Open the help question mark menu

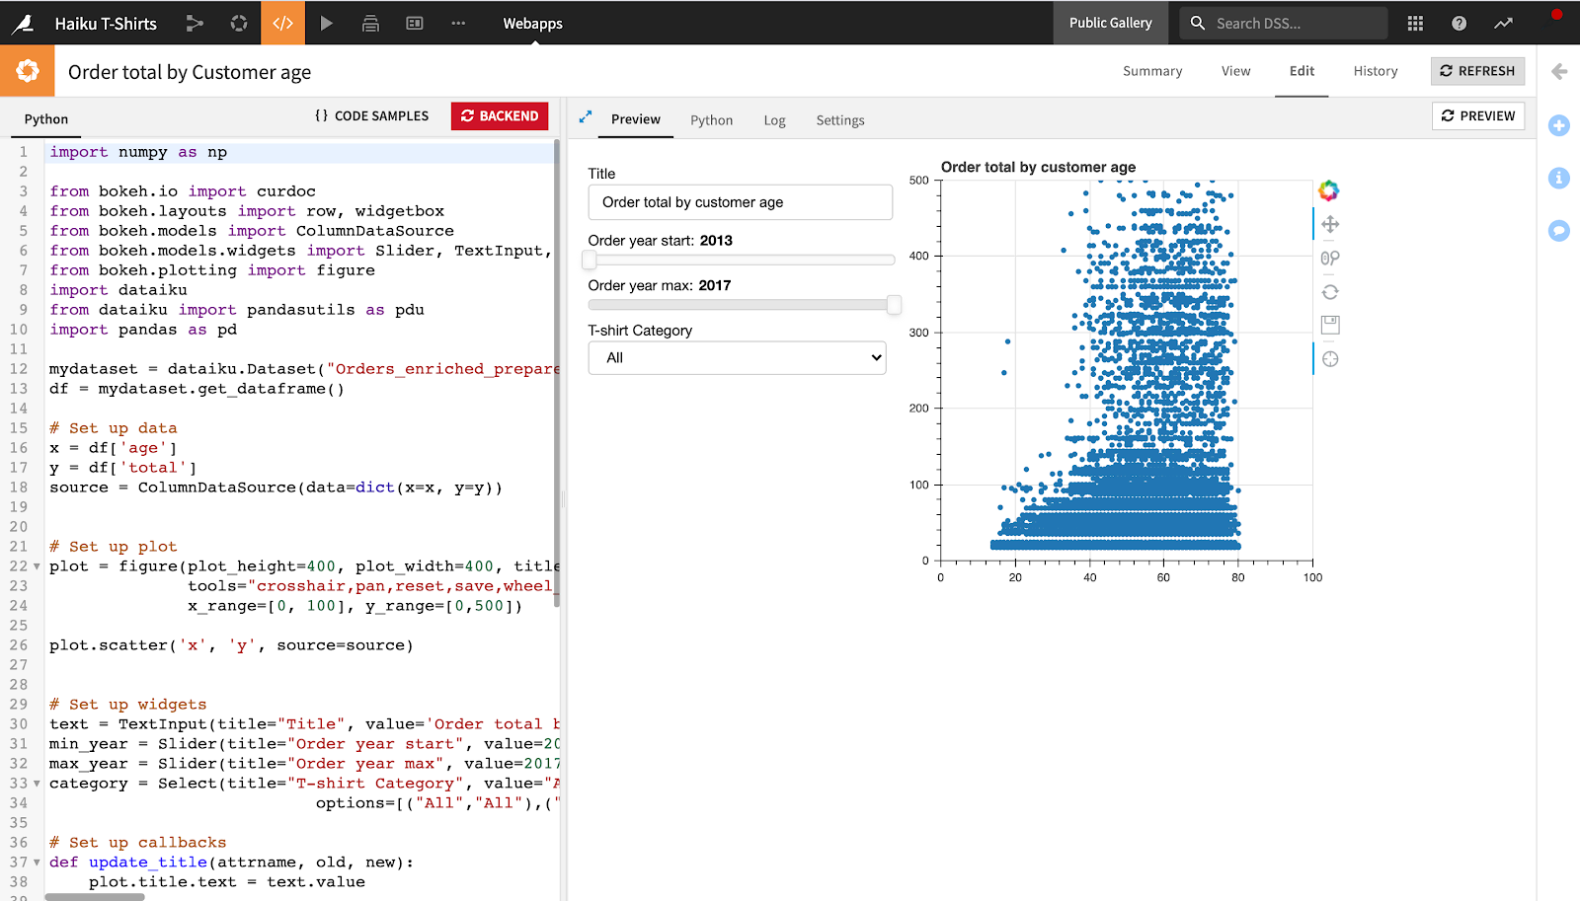click(1459, 23)
